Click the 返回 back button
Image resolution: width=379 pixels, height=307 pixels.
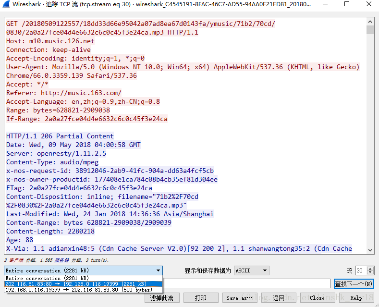(x=279, y=298)
